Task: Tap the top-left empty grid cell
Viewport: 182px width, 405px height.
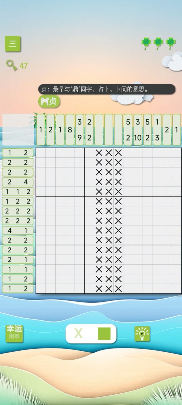Action: (41, 153)
